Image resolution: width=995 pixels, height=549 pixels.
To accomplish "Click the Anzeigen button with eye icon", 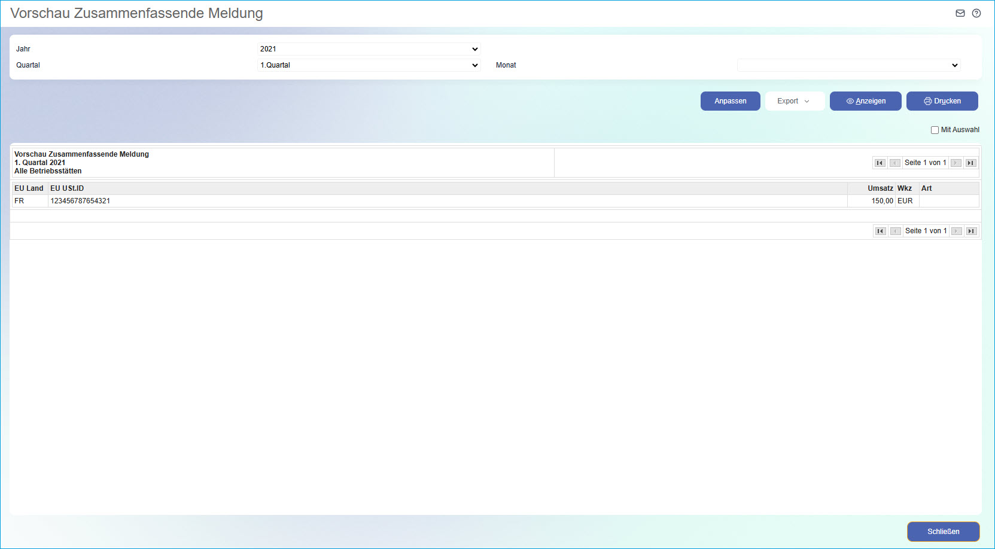I will pos(865,101).
